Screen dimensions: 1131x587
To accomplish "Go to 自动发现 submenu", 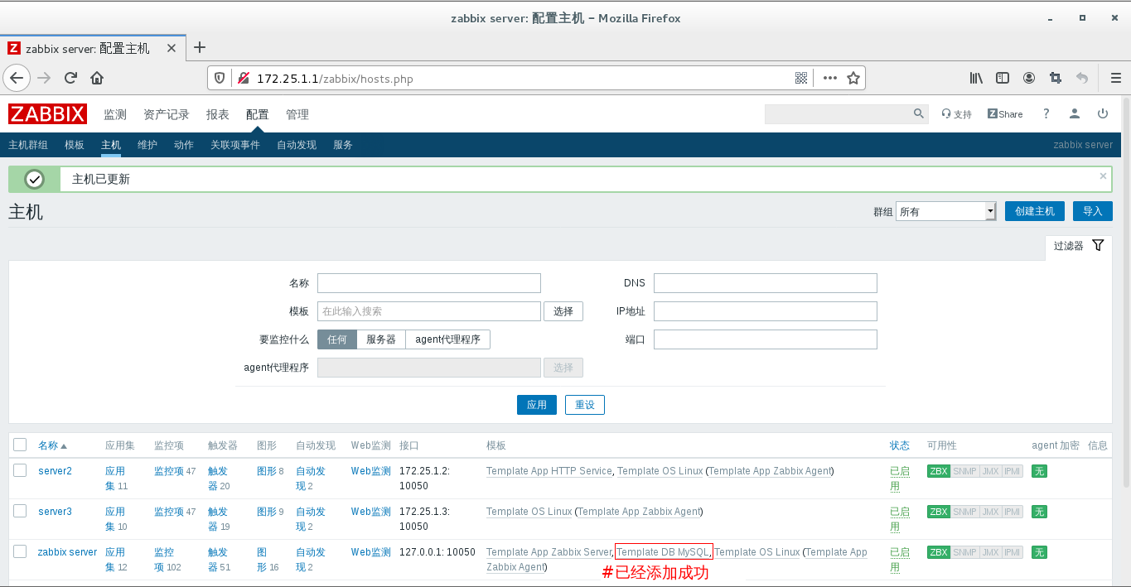I will click(297, 145).
